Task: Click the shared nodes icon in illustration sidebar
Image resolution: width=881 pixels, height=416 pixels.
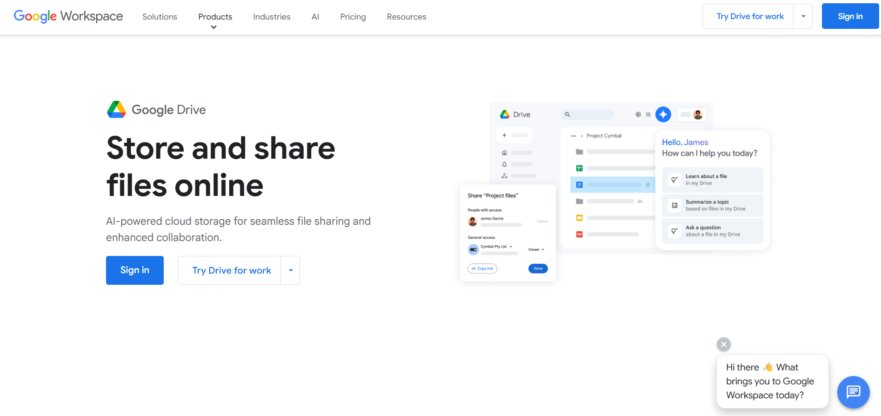Action: coord(504,176)
